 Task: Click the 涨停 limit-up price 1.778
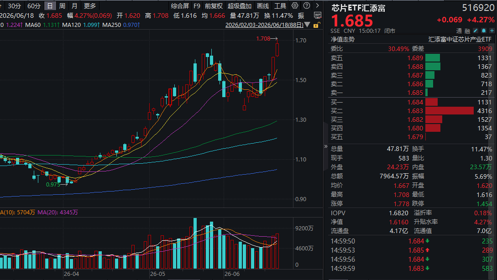pos(401,204)
